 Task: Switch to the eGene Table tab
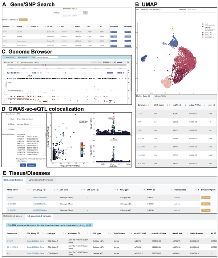pyautogui.click(x=160, y=96)
